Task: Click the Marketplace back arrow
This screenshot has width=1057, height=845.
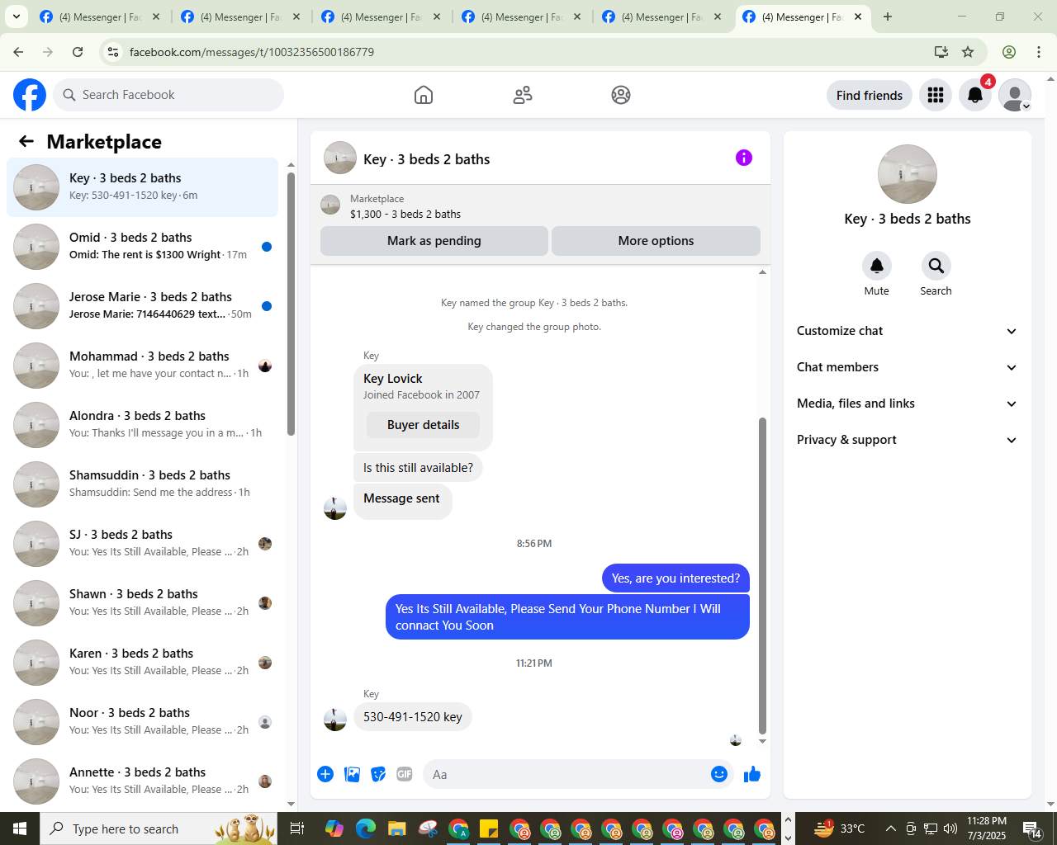Action: (x=26, y=141)
